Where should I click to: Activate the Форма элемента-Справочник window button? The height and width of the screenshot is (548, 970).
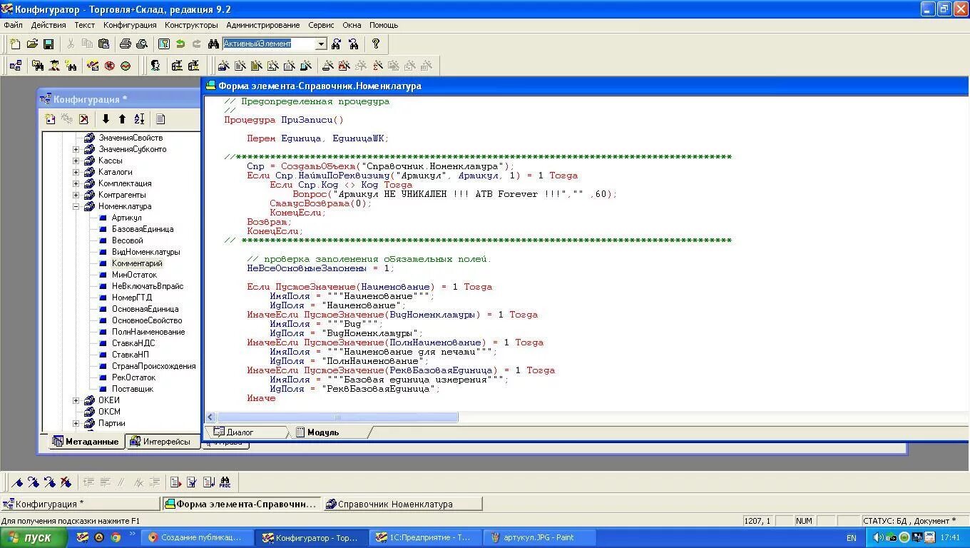pos(242,504)
